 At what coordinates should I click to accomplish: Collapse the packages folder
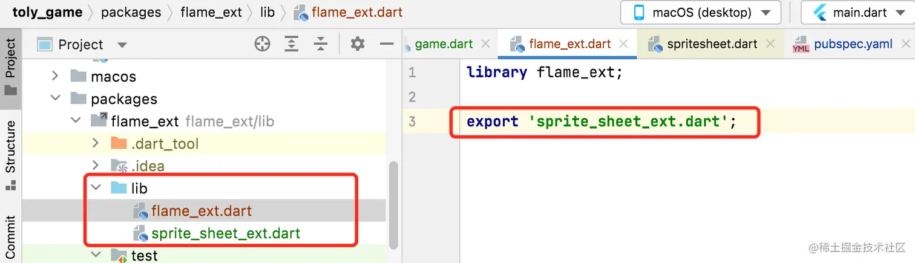[56, 99]
